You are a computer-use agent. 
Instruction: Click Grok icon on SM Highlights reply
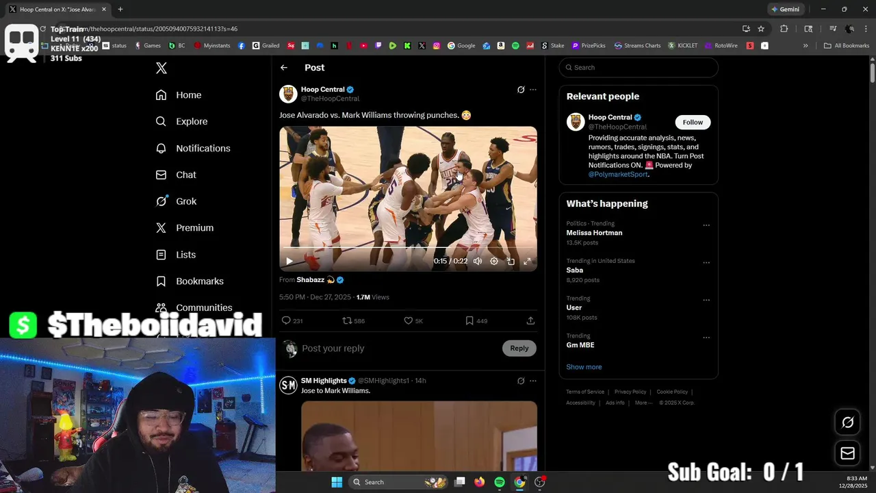coord(521,381)
